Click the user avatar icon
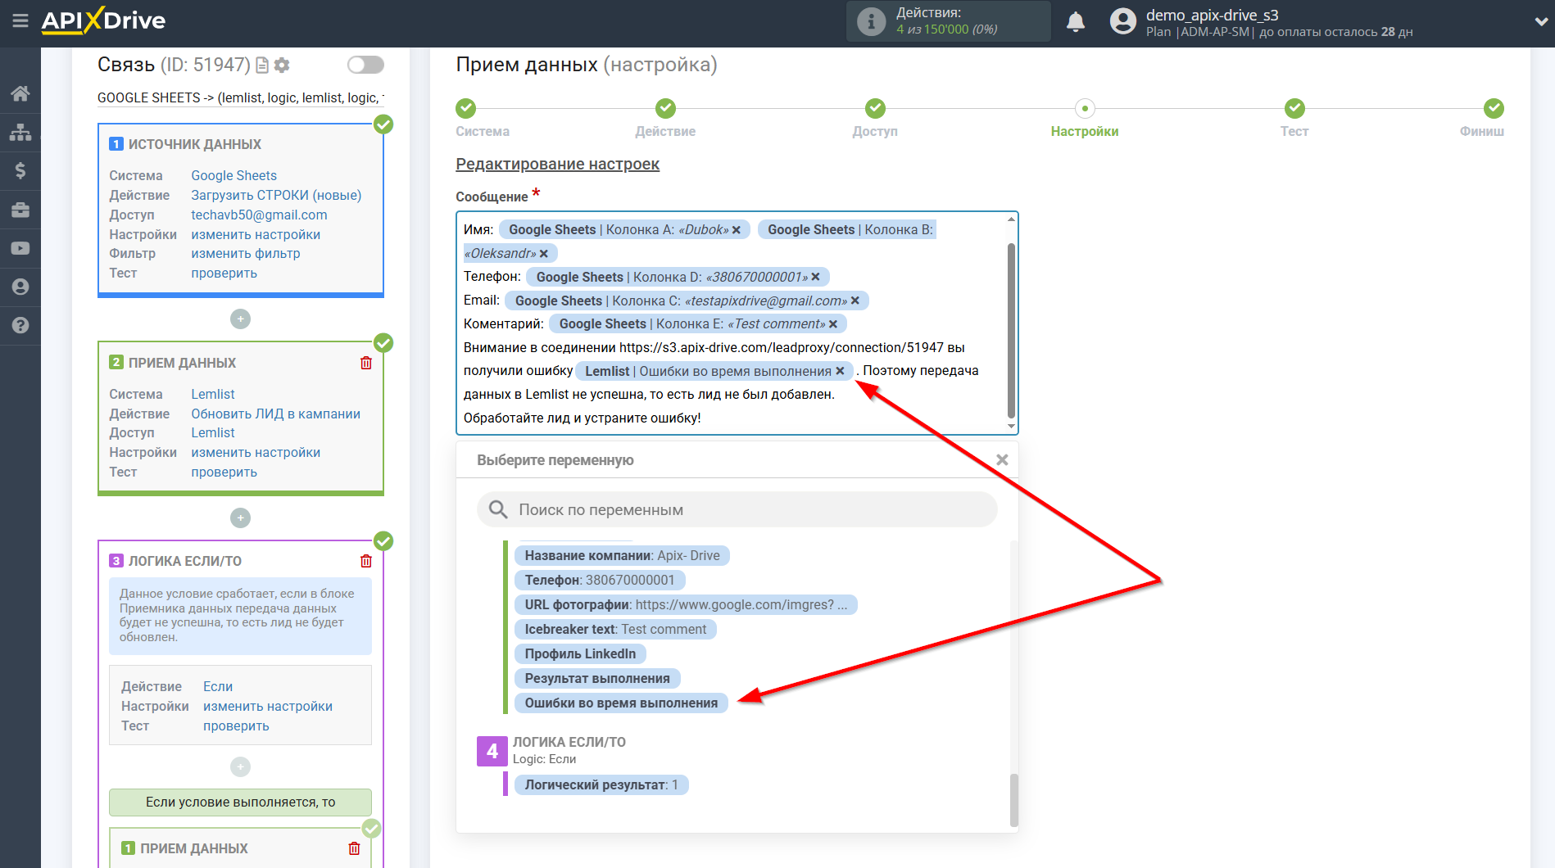This screenshot has width=1555, height=868. click(1122, 21)
